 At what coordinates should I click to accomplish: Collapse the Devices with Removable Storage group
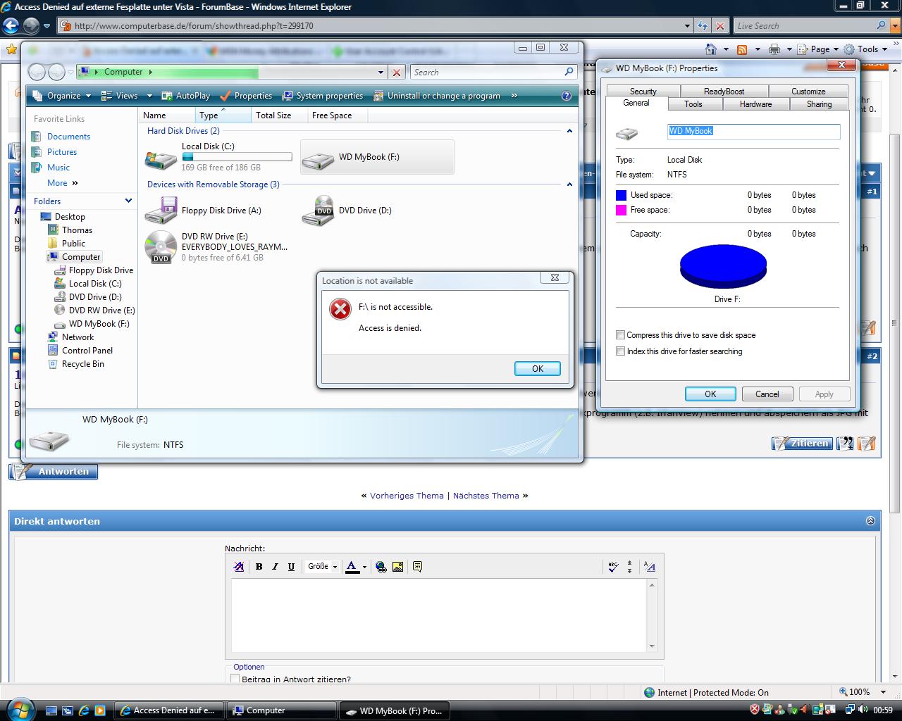click(569, 184)
